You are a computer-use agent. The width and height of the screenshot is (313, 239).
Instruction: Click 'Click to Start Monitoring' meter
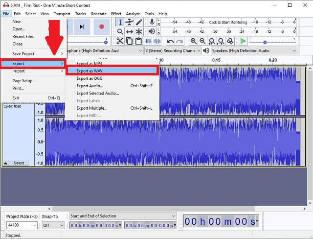[x=228, y=22]
